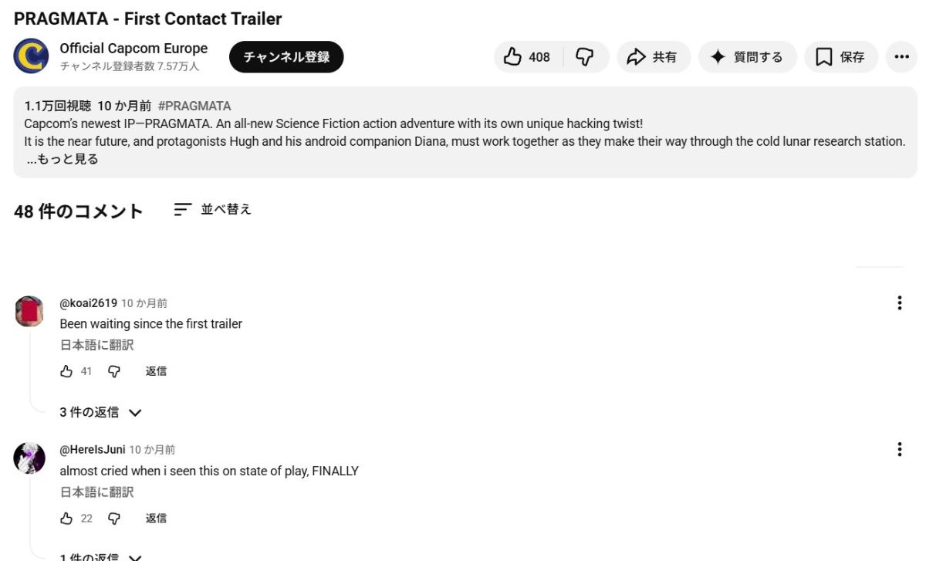This screenshot has height=561, width=926.
Task: Reply to HereIsJuni's comment
Action: pos(156,518)
